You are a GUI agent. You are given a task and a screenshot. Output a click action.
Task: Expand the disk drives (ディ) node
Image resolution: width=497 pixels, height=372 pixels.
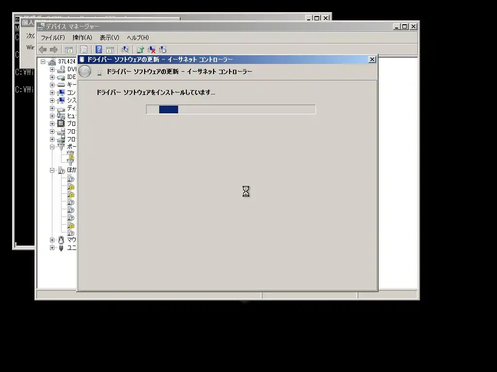[52, 108]
